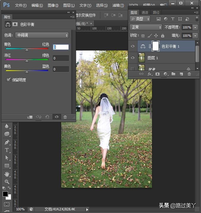Open the 图像(I) menu

coord(53,5)
